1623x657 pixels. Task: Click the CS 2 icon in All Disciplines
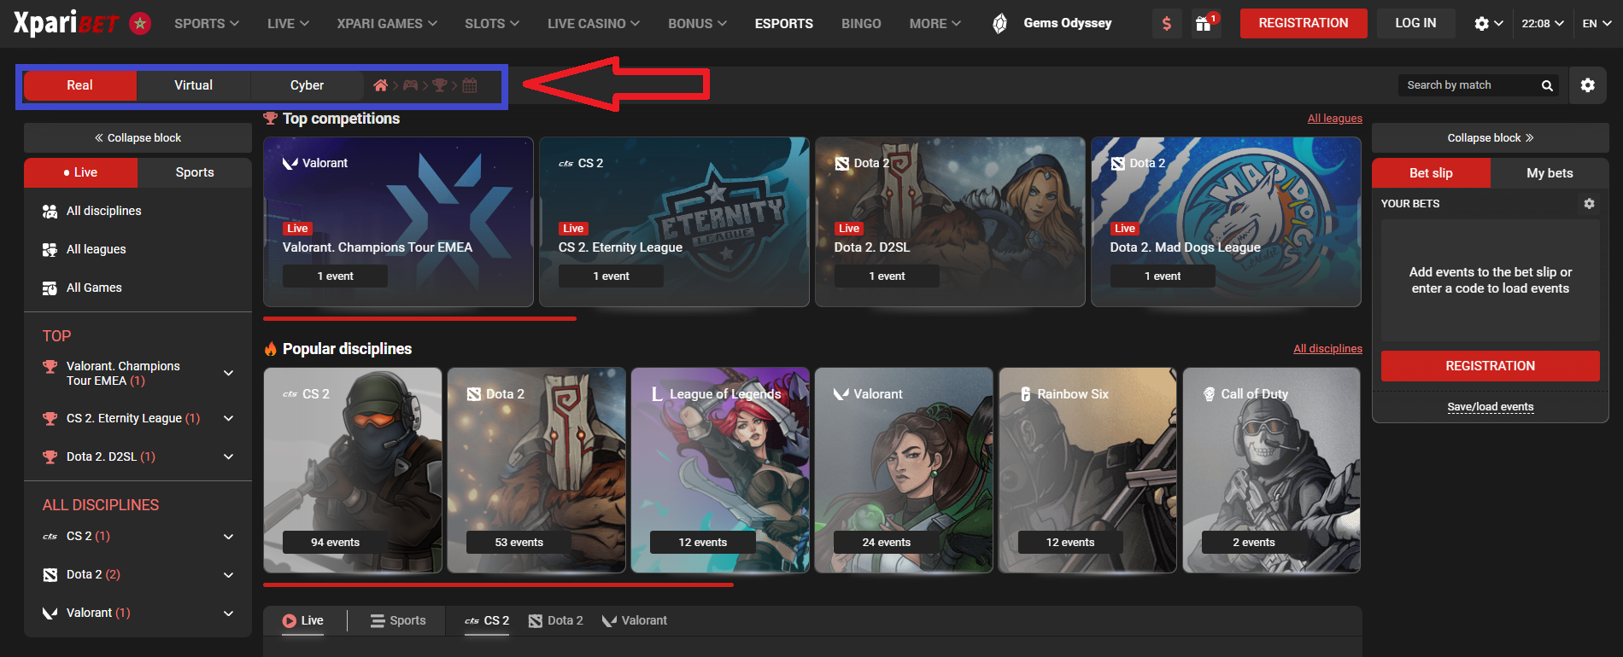(x=50, y=537)
